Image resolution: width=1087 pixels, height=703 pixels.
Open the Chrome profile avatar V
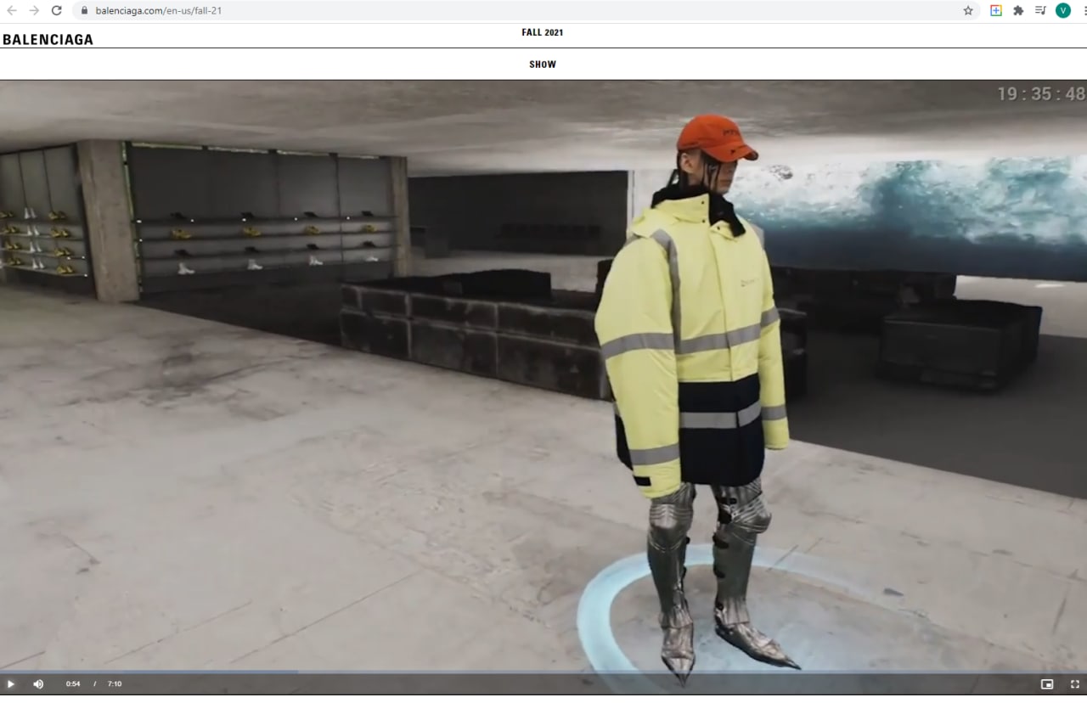1063,10
